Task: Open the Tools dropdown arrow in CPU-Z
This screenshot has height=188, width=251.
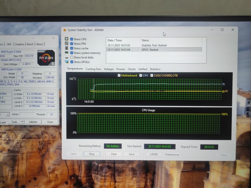Action: pyautogui.click(x=22, y=122)
